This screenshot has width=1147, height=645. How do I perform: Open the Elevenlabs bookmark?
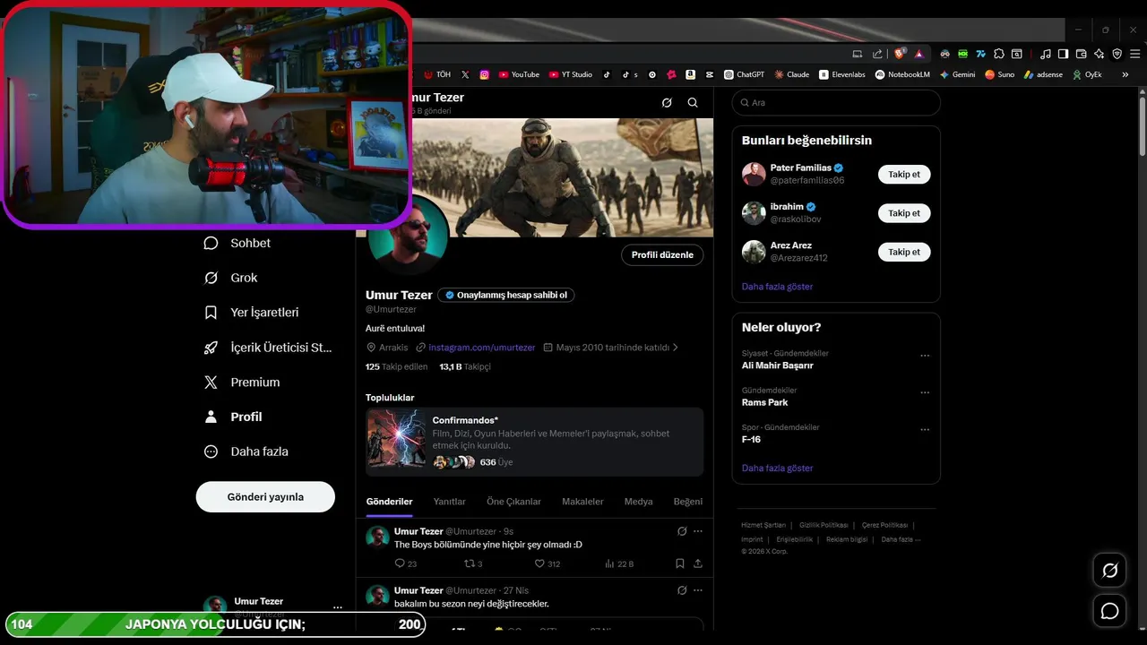pyautogui.click(x=842, y=74)
